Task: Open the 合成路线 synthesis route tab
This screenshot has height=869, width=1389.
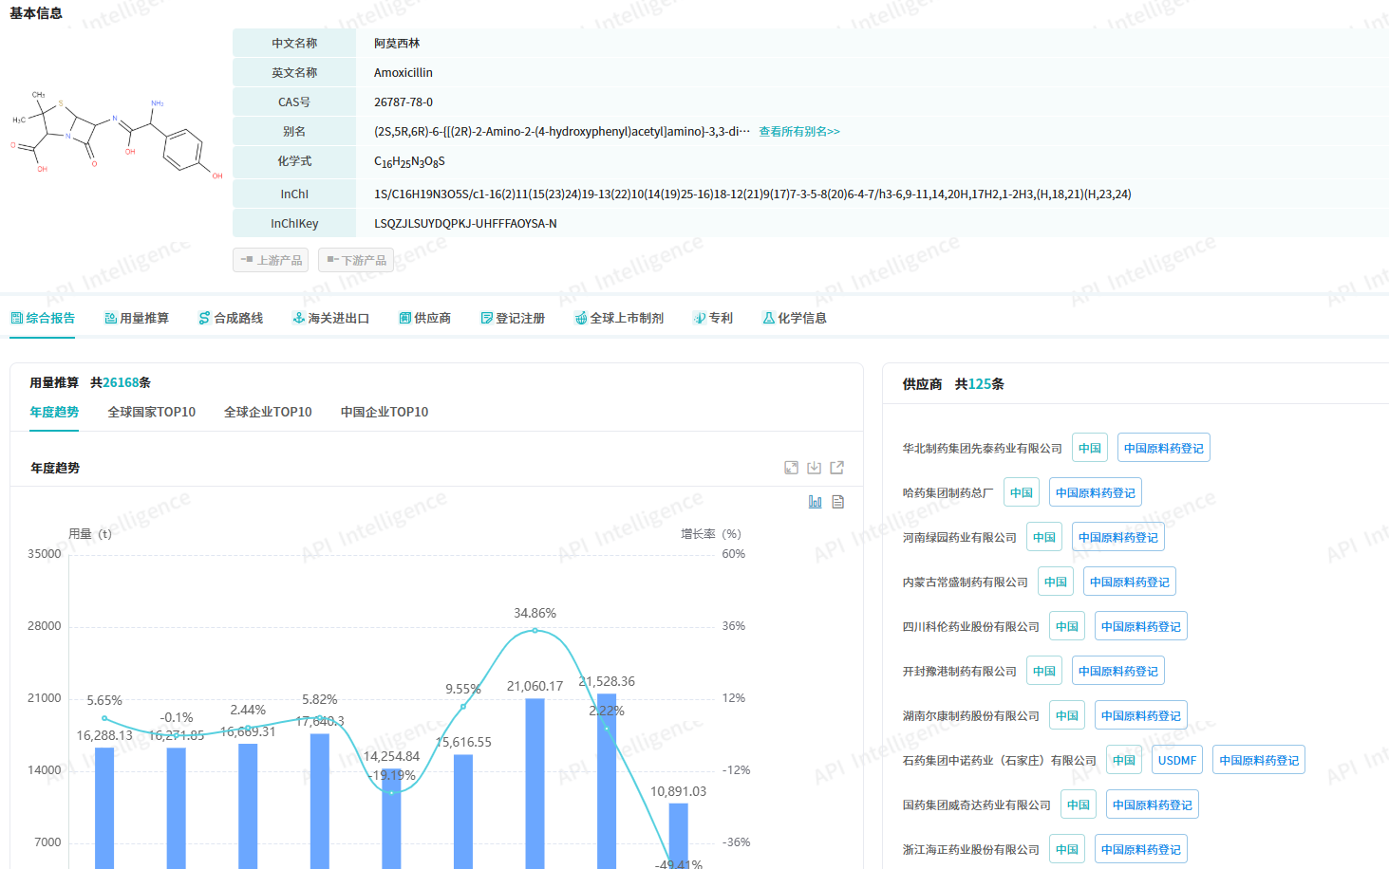Action: (x=231, y=318)
